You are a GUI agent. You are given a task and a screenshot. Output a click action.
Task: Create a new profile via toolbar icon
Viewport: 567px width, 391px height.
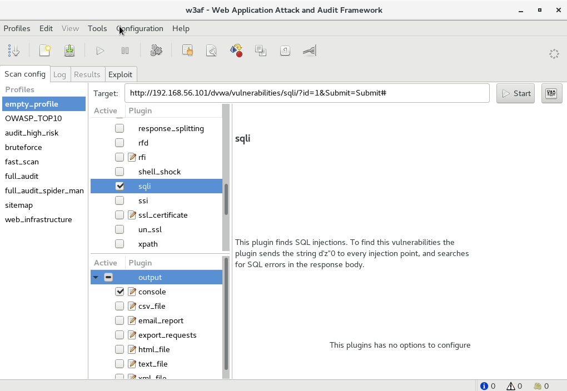point(45,51)
